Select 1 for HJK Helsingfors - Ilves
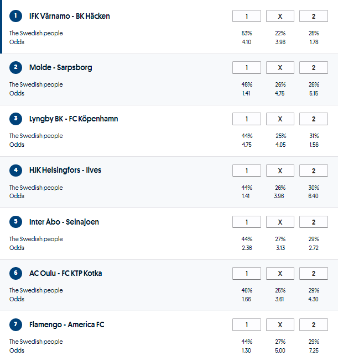 coord(247,171)
